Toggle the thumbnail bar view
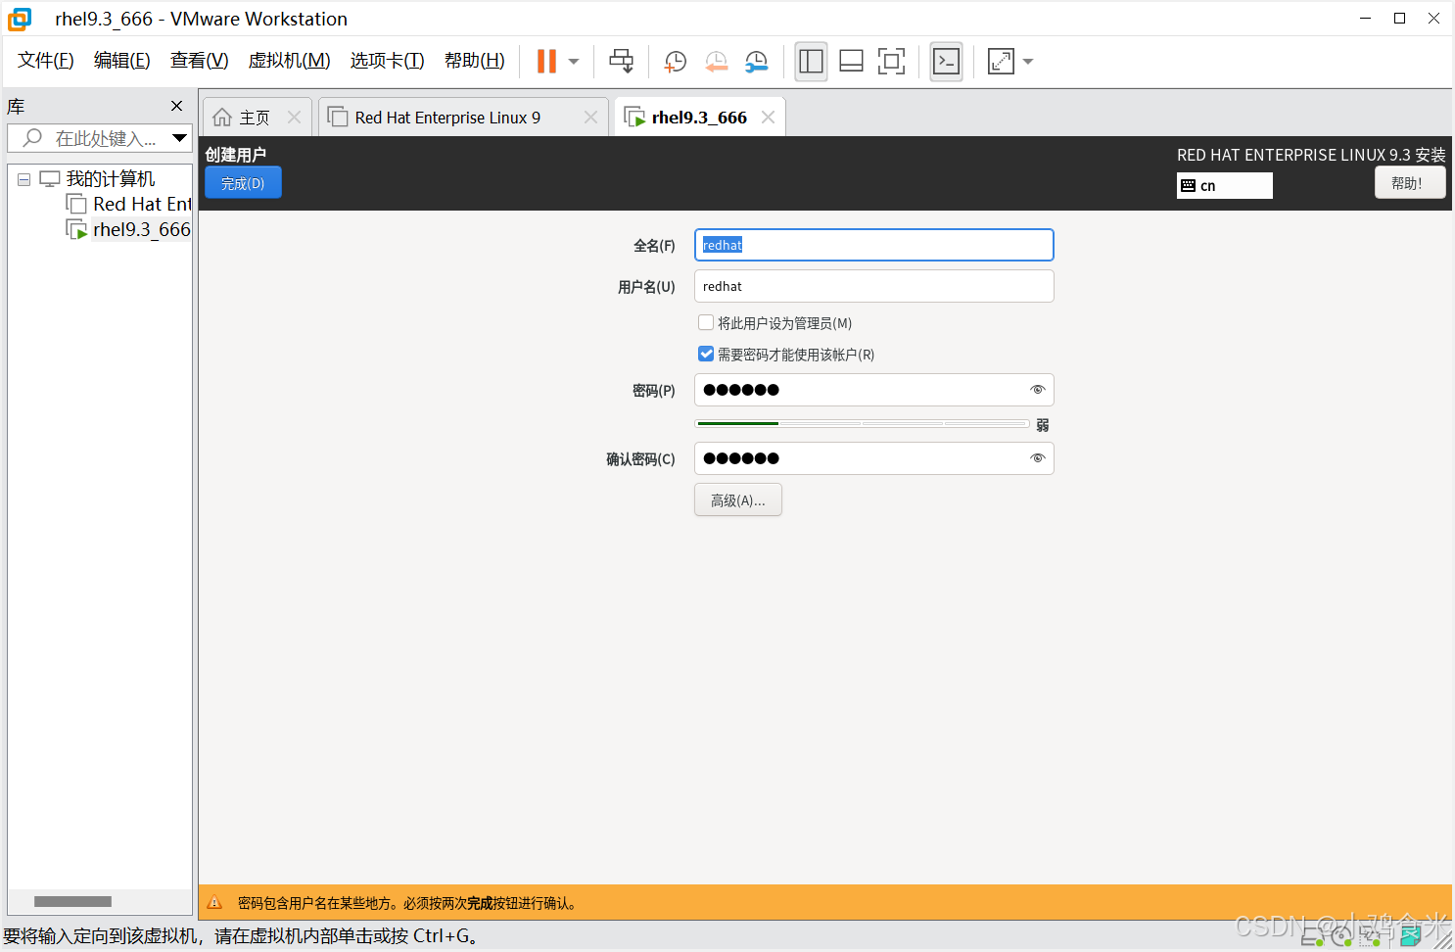Screen dimensions: 1455x952 tap(851, 62)
